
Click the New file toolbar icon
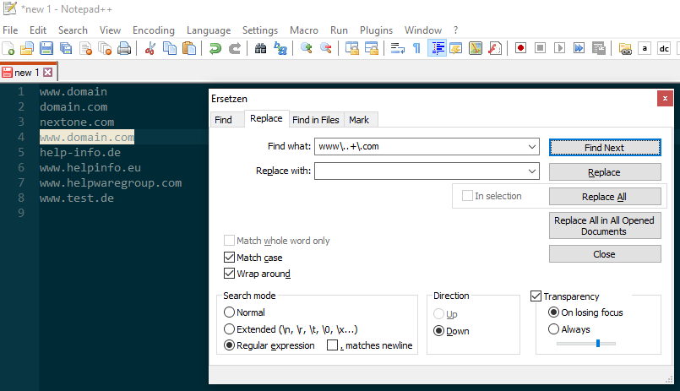click(8, 48)
